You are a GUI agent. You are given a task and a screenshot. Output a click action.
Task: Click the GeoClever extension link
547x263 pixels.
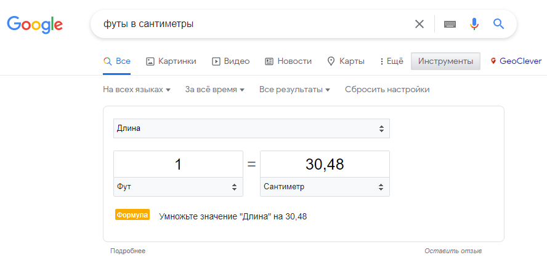(516, 61)
